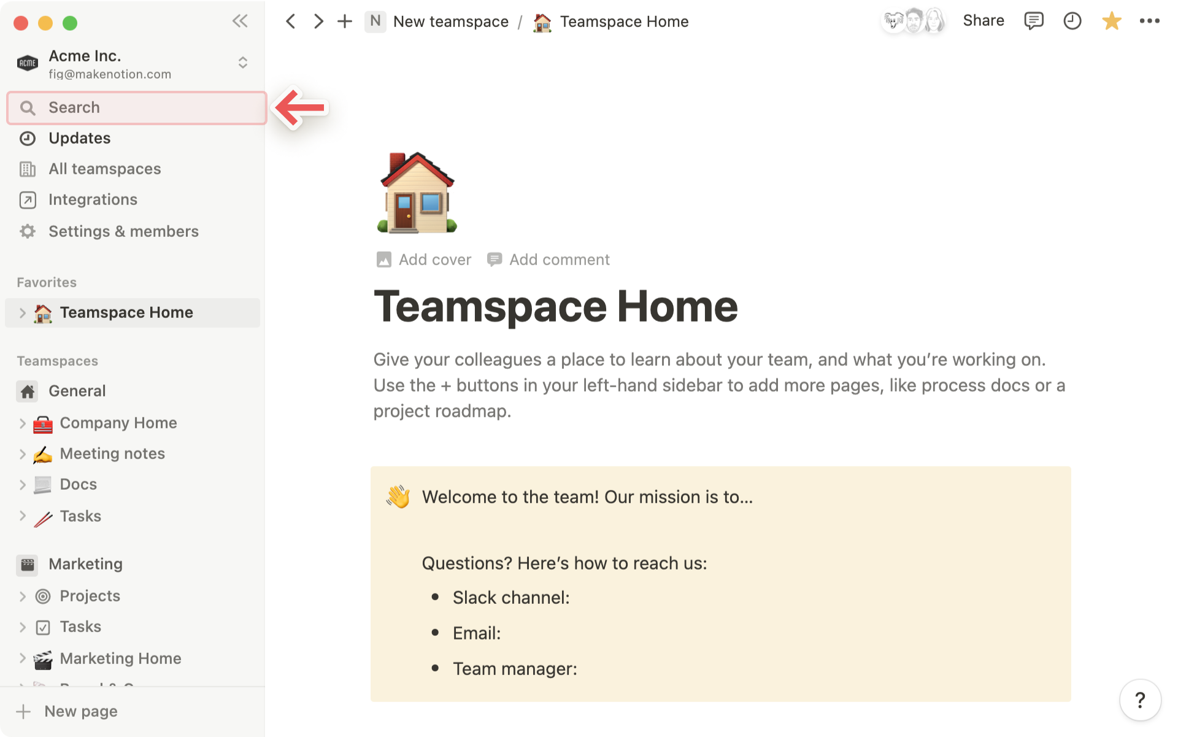Open the Docs page in General teamspace
This screenshot has width=1178, height=737.
click(79, 485)
